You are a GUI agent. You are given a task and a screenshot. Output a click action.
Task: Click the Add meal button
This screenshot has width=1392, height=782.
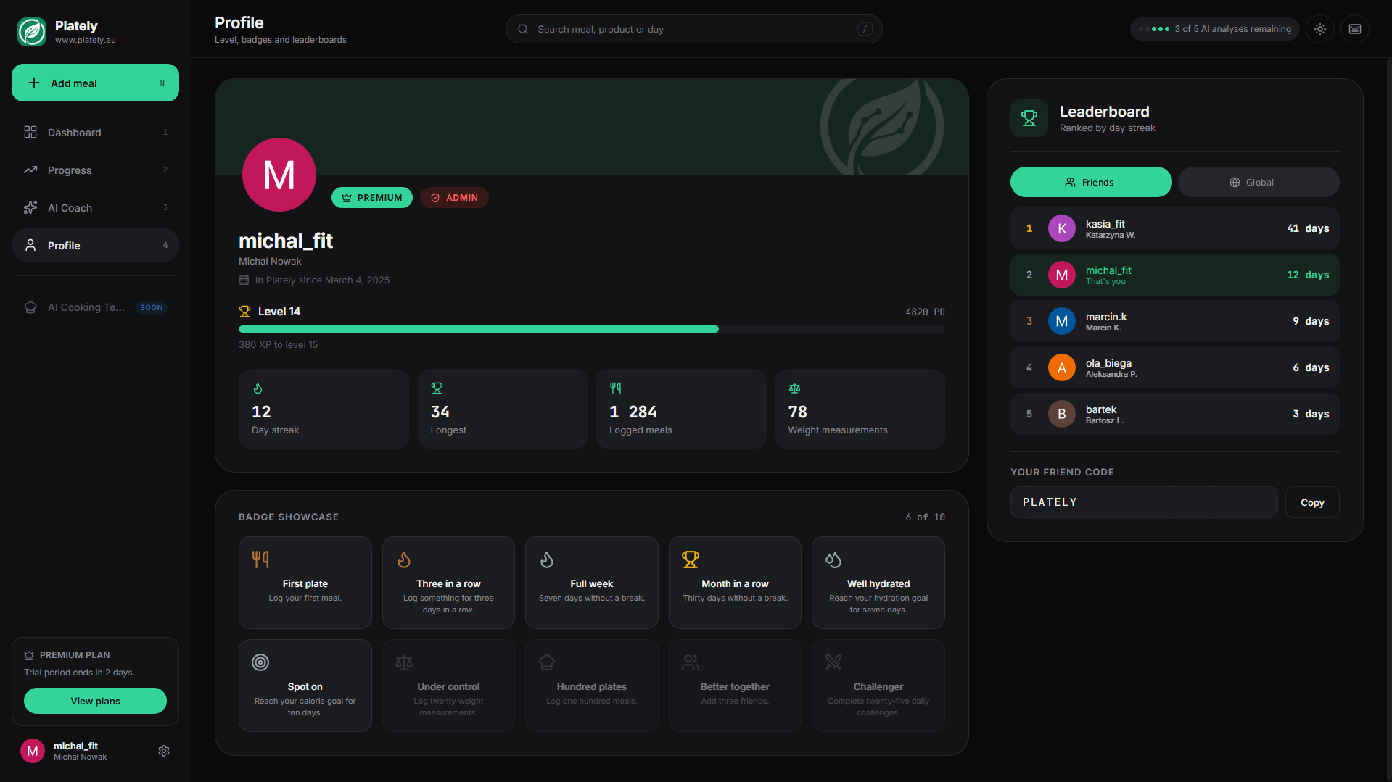click(x=95, y=83)
